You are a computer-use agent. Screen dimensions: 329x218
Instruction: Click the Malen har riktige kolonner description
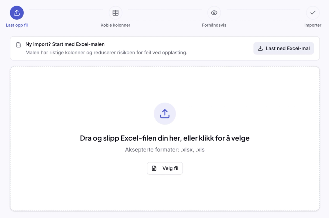click(106, 53)
